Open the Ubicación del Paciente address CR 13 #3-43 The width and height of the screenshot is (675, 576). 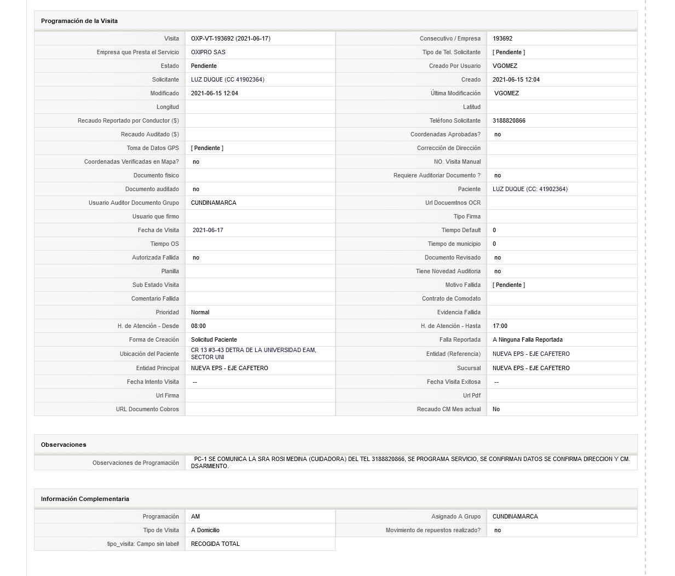coord(253,353)
